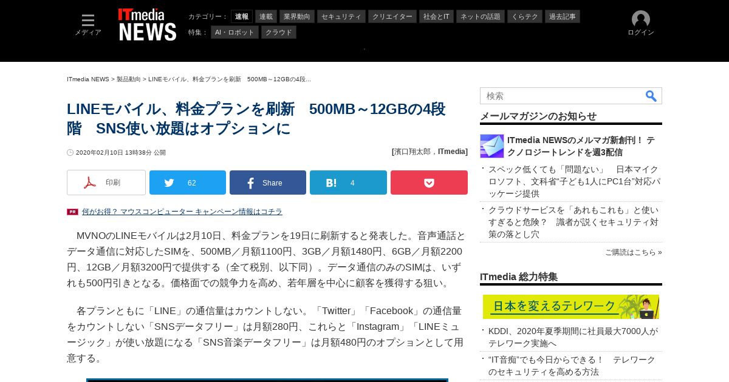Go to ITmedia NEWS logo homepage
Viewport: 729px width, 382px height.
tap(148, 25)
